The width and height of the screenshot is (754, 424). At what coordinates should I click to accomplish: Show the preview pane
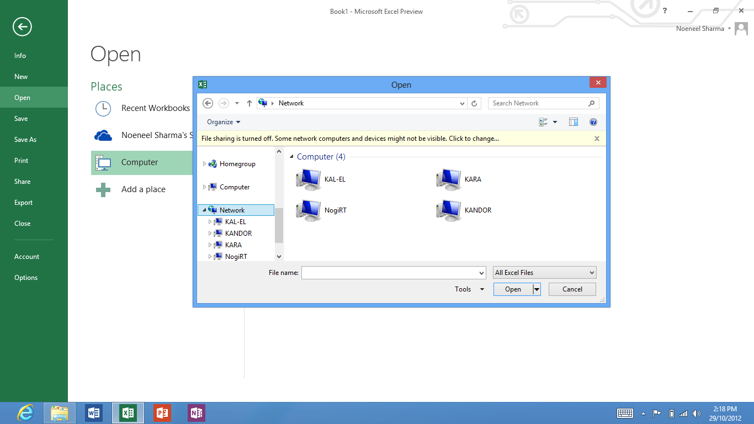click(574, 122)
